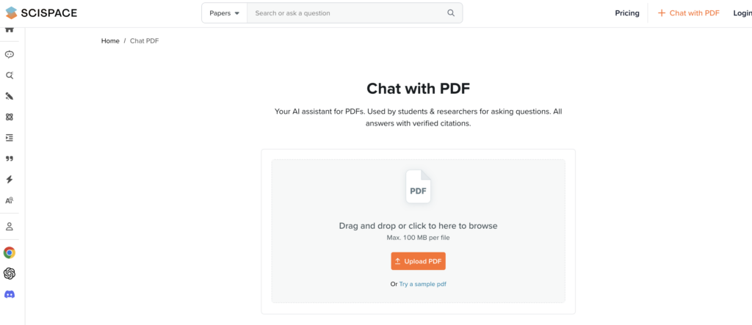The width and height of the screenshot is (752, 325).
Task: Open the indent list icon in sidebar
Action: pos(9,138)
